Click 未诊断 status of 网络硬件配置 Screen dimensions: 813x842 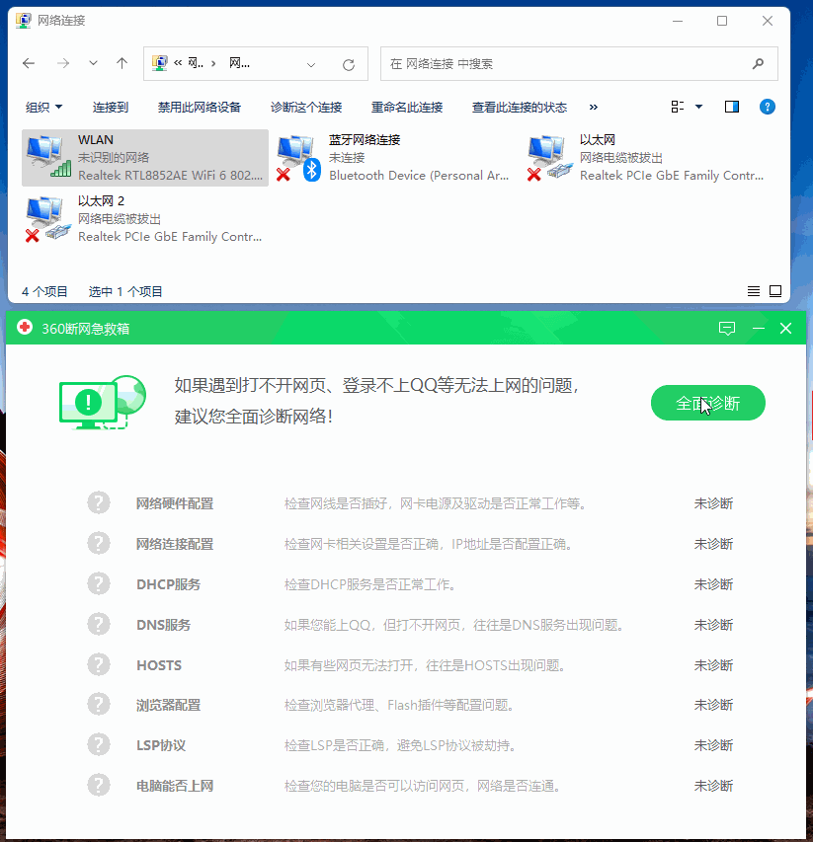click(713, 503)
